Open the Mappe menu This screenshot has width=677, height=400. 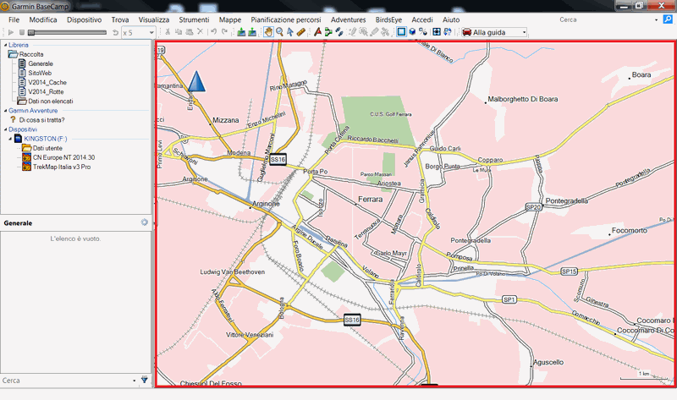pos(230,19)
